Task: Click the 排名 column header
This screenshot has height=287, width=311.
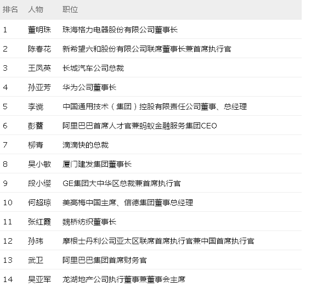Action: coord(10,9)
